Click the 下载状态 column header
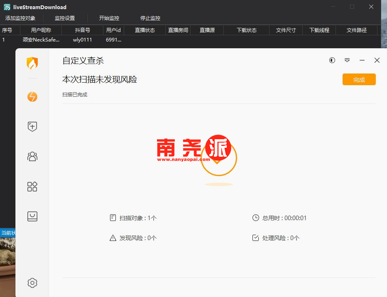Viewport: 387px width, 297px height. 247,30
